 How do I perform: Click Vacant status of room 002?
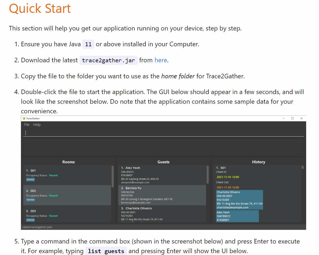(x=53, y=195)
